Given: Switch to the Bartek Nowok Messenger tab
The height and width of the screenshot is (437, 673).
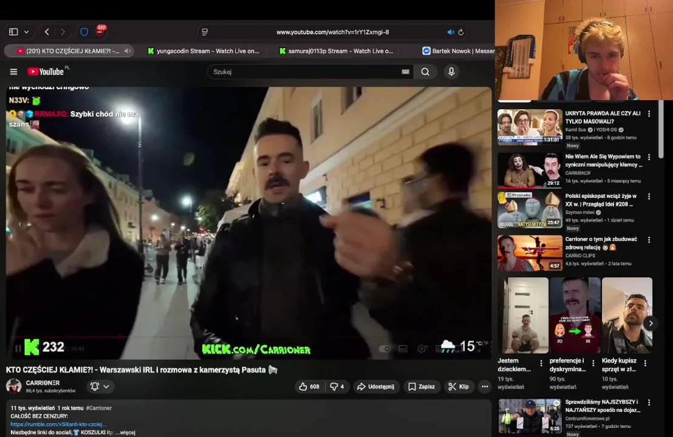Looking at the screenshot, I should [x=459, y=51].
